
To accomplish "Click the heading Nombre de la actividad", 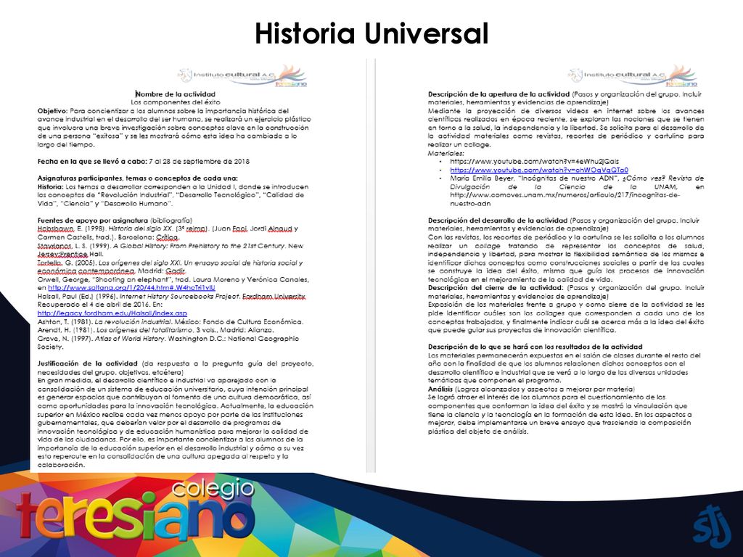I will [x=176, y=94].
